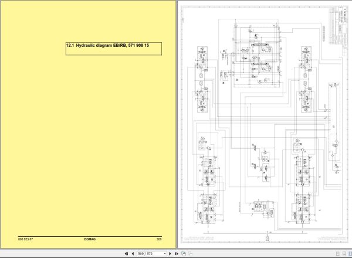
Task: Click the partially visible rightmost layout icon
Action: [350, 254]
